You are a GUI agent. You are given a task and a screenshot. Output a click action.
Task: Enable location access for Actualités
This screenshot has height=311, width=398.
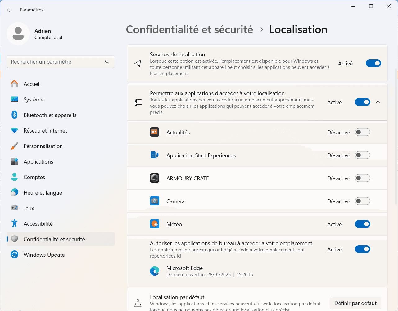363,132
